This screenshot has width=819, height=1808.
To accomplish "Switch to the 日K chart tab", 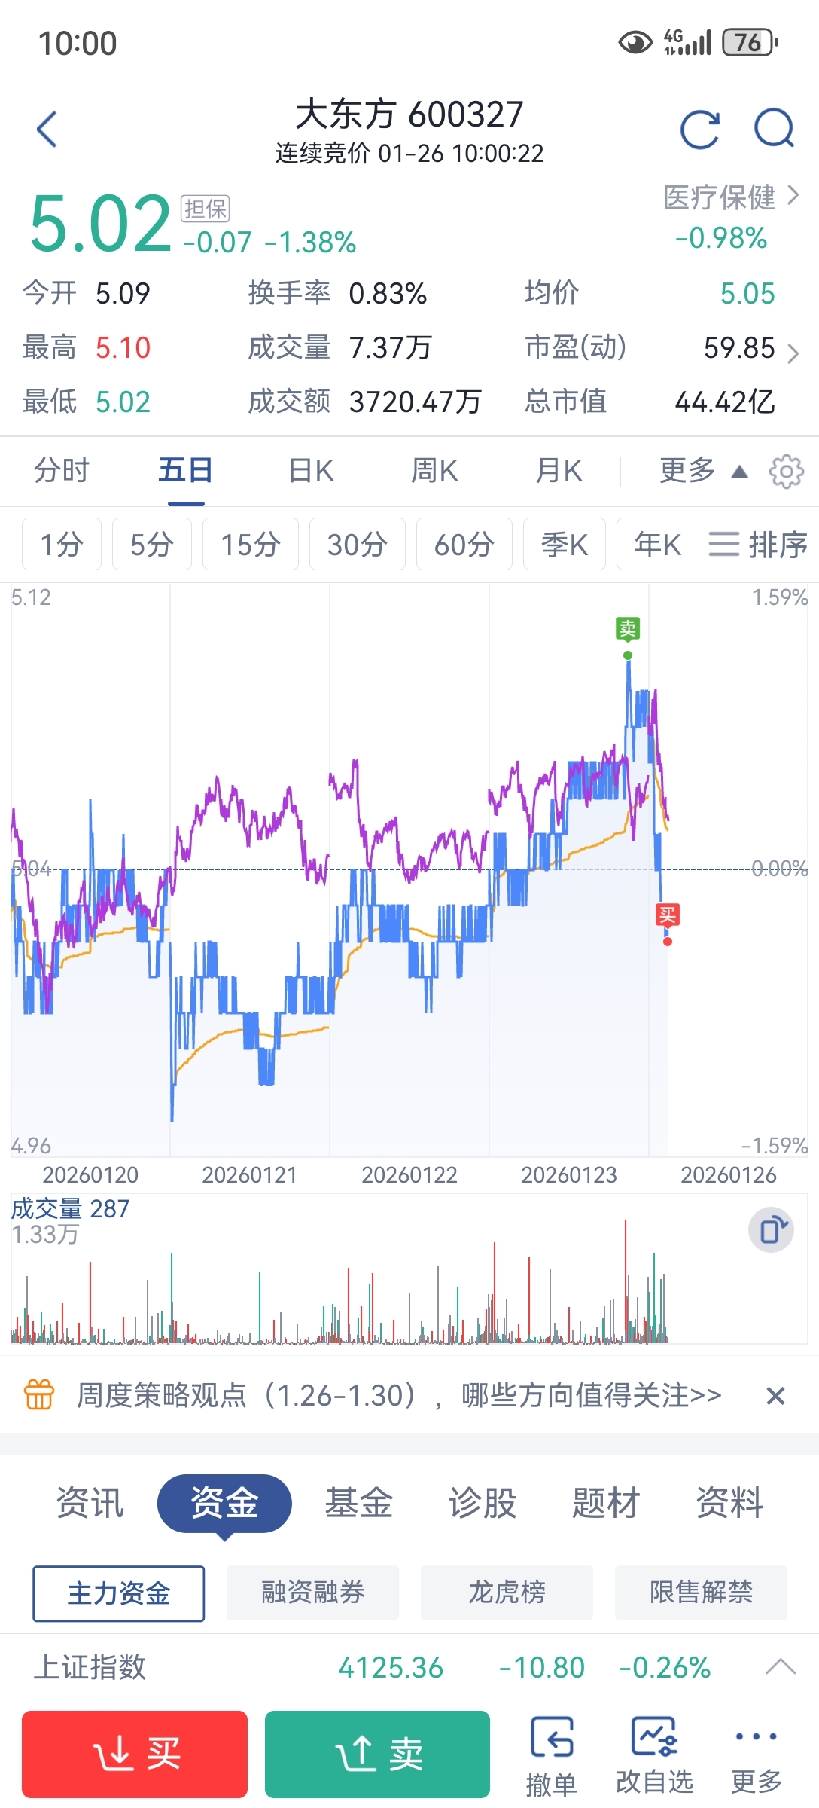I will pyautogui.click(x=311, y=472).
